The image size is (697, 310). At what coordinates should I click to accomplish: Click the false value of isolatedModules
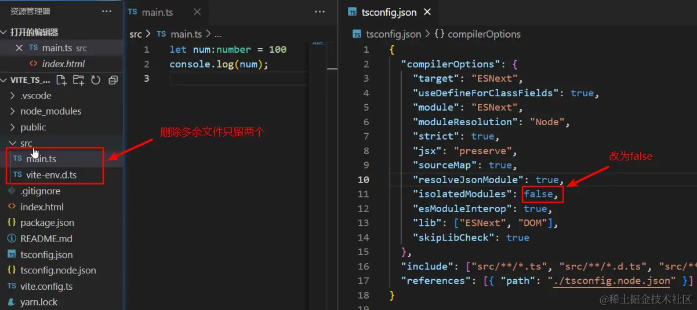539,194
